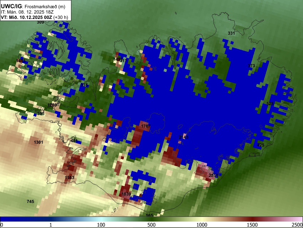Click the value label 451 near the west coast

(x=74, y=141)
